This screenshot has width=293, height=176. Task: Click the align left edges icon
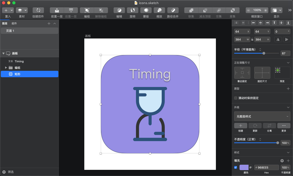coord(254,23)
